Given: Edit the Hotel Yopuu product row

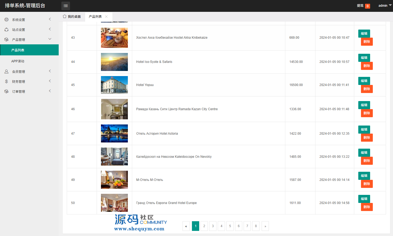Looking at the screenshot, I should 364,81.
